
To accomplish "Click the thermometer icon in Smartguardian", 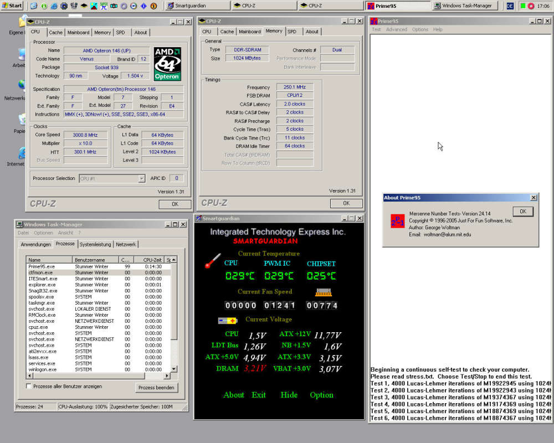I will [x=213, y=261].
